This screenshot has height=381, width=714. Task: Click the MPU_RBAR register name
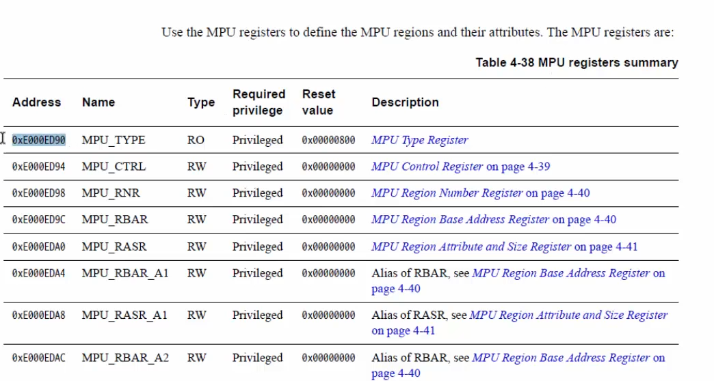point(115,219)
